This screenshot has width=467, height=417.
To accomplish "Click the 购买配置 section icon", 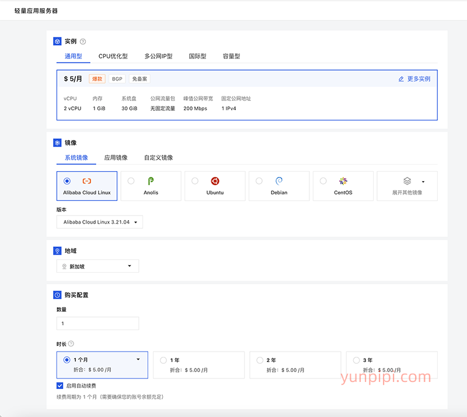I will coord(57,295).
